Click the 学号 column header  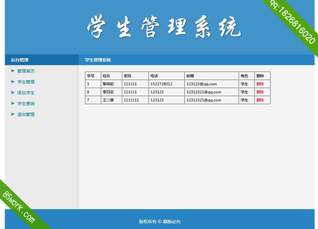pyautogui.click(x=90, y=76)
